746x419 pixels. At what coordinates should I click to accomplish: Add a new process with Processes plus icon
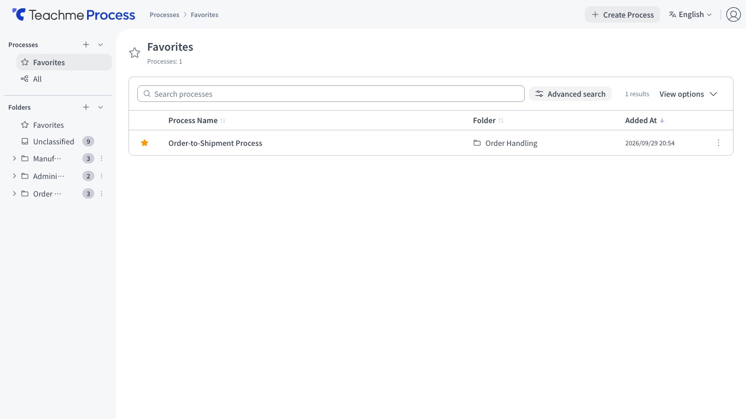pos(86,44)
